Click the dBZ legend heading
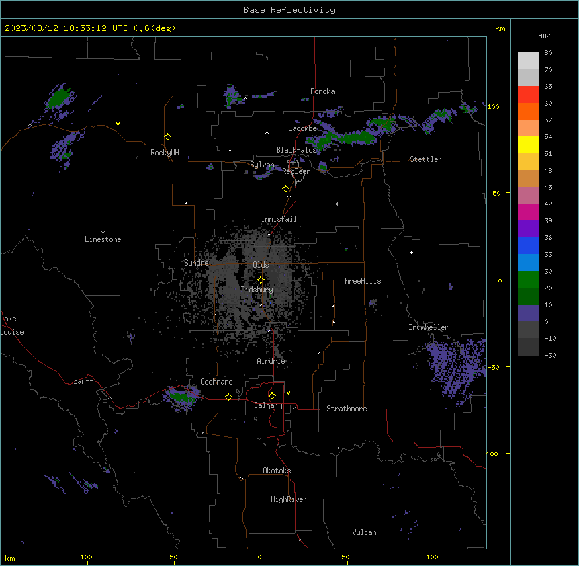 pyautogui.click(x=544, y=36)
